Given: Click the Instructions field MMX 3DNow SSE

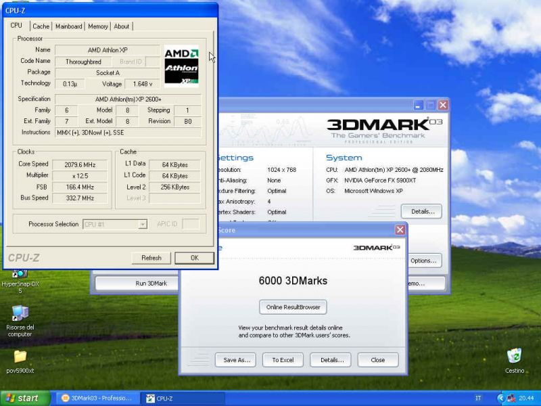Looking at the screenshot, I should pos(128,133).
